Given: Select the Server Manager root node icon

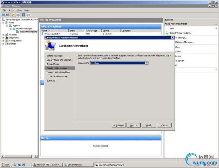Looking at the screenshot, I should [x=4, y=20].
